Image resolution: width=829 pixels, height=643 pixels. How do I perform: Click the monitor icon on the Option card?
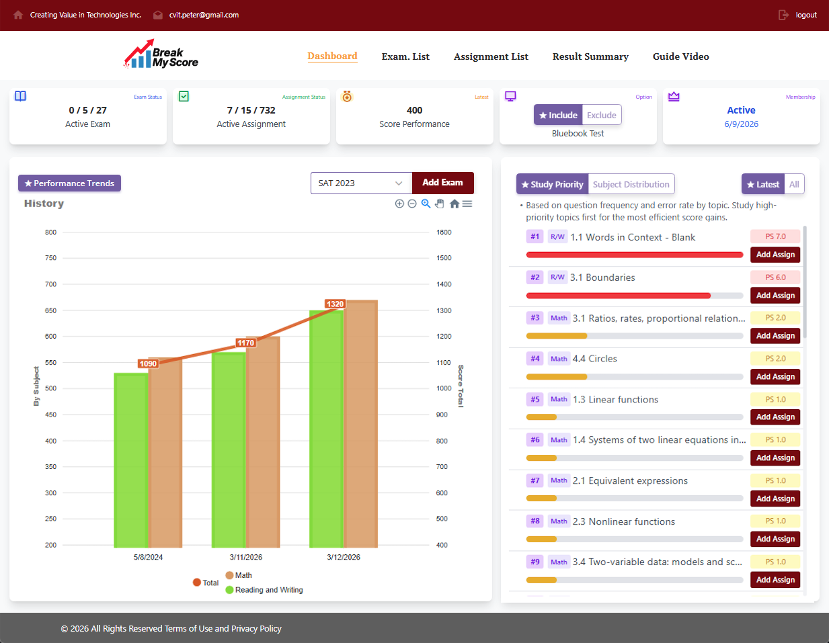[511, 96]
